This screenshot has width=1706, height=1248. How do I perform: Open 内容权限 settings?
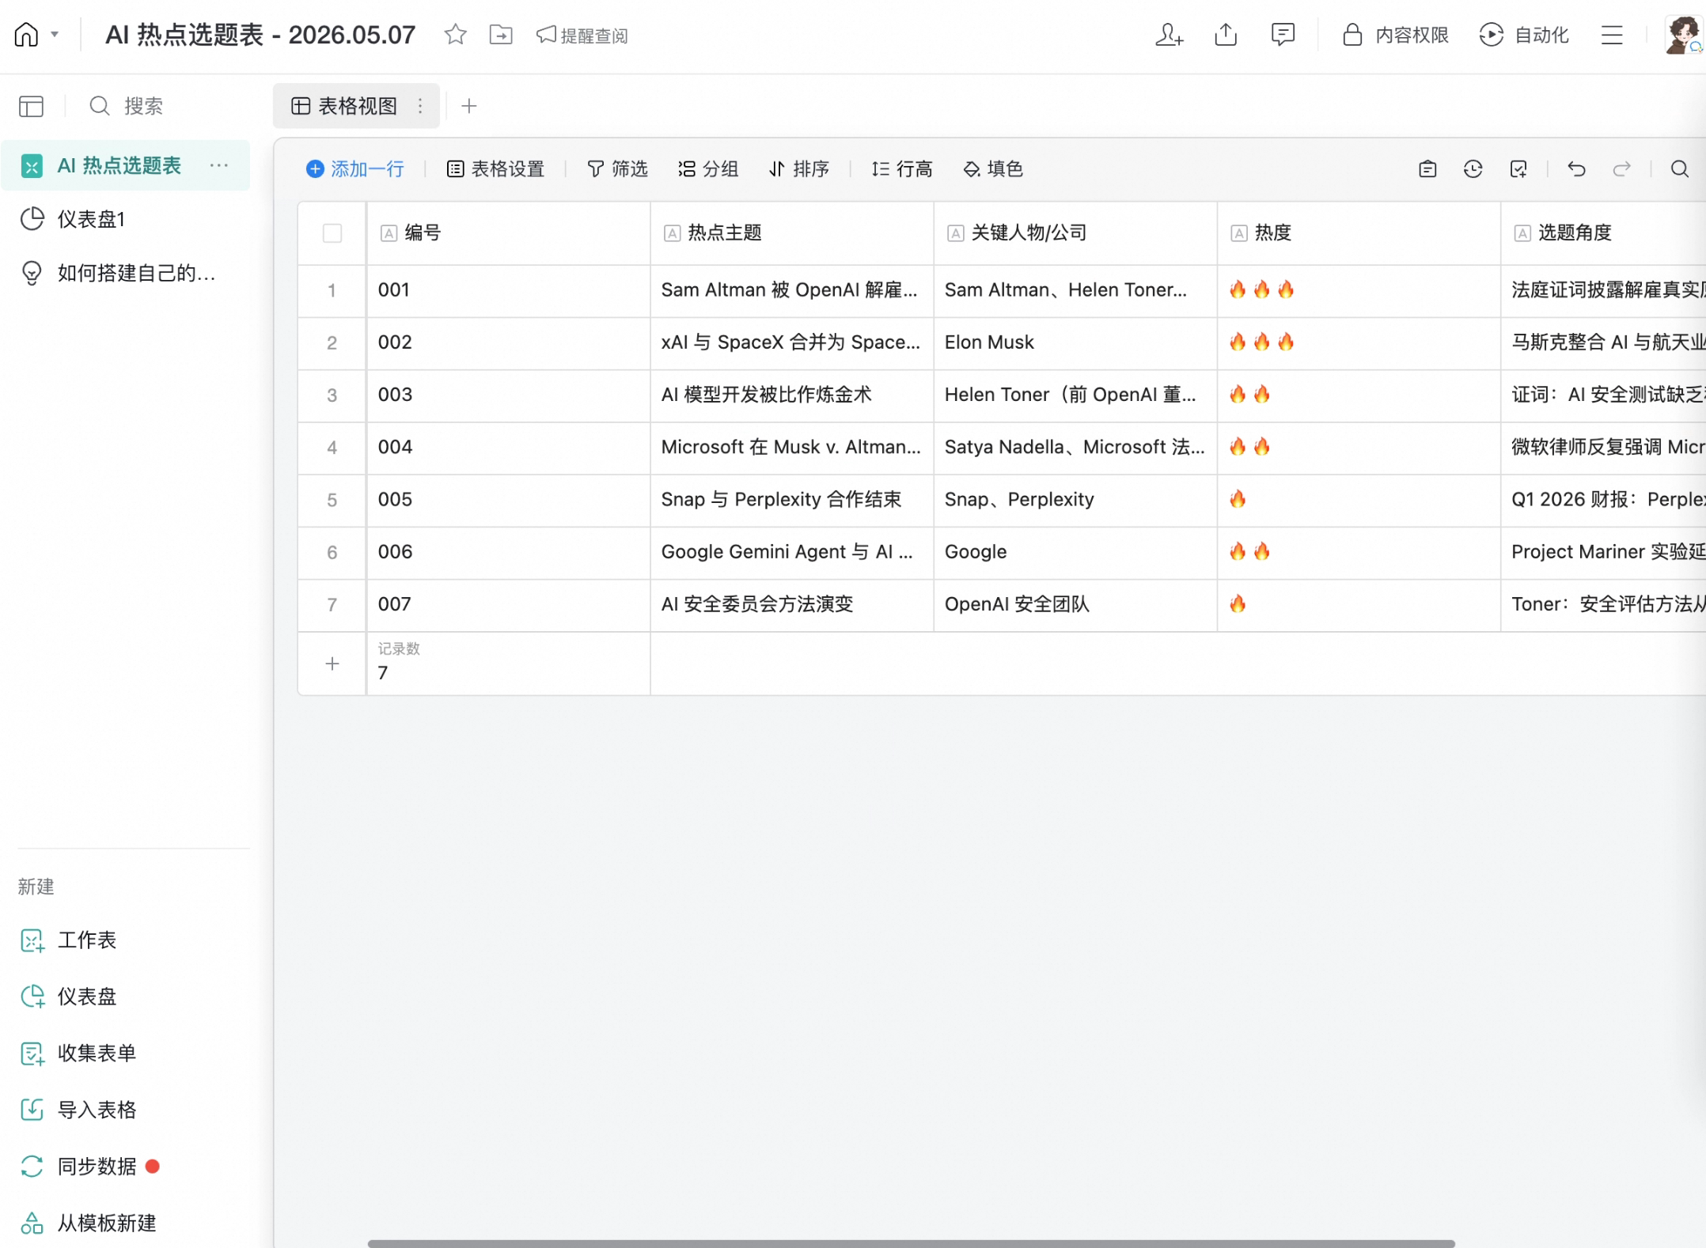[x=1396, y=35]
